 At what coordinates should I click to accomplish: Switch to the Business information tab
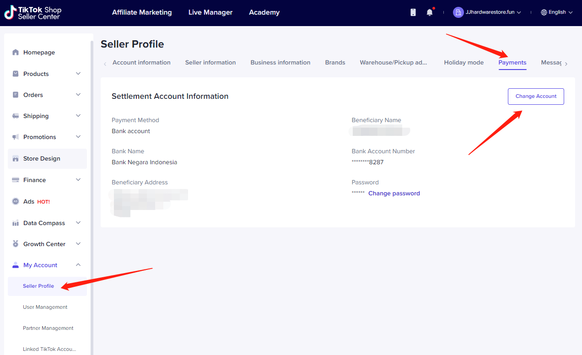click(280, 63)
